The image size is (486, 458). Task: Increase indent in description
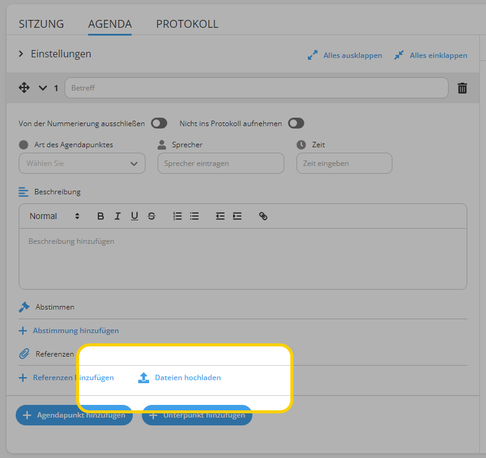click(x=237, y=216)
